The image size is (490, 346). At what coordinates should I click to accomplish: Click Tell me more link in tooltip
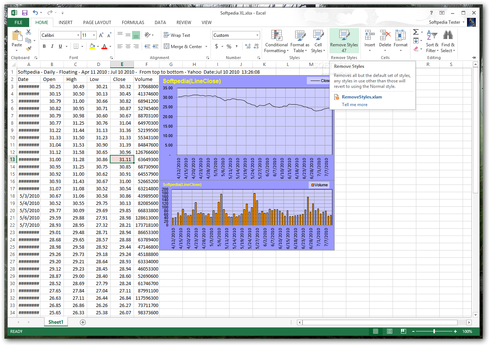tap(355, 105)
